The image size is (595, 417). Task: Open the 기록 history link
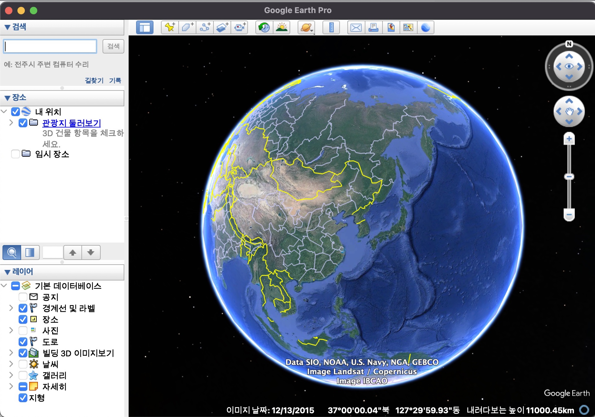coord(115,81)
